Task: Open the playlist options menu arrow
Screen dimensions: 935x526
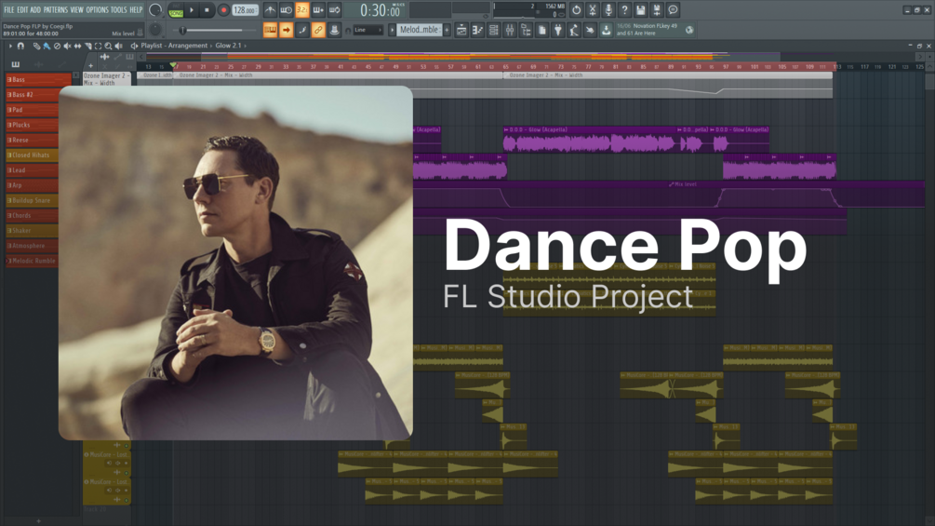Action: coord(9,46)
